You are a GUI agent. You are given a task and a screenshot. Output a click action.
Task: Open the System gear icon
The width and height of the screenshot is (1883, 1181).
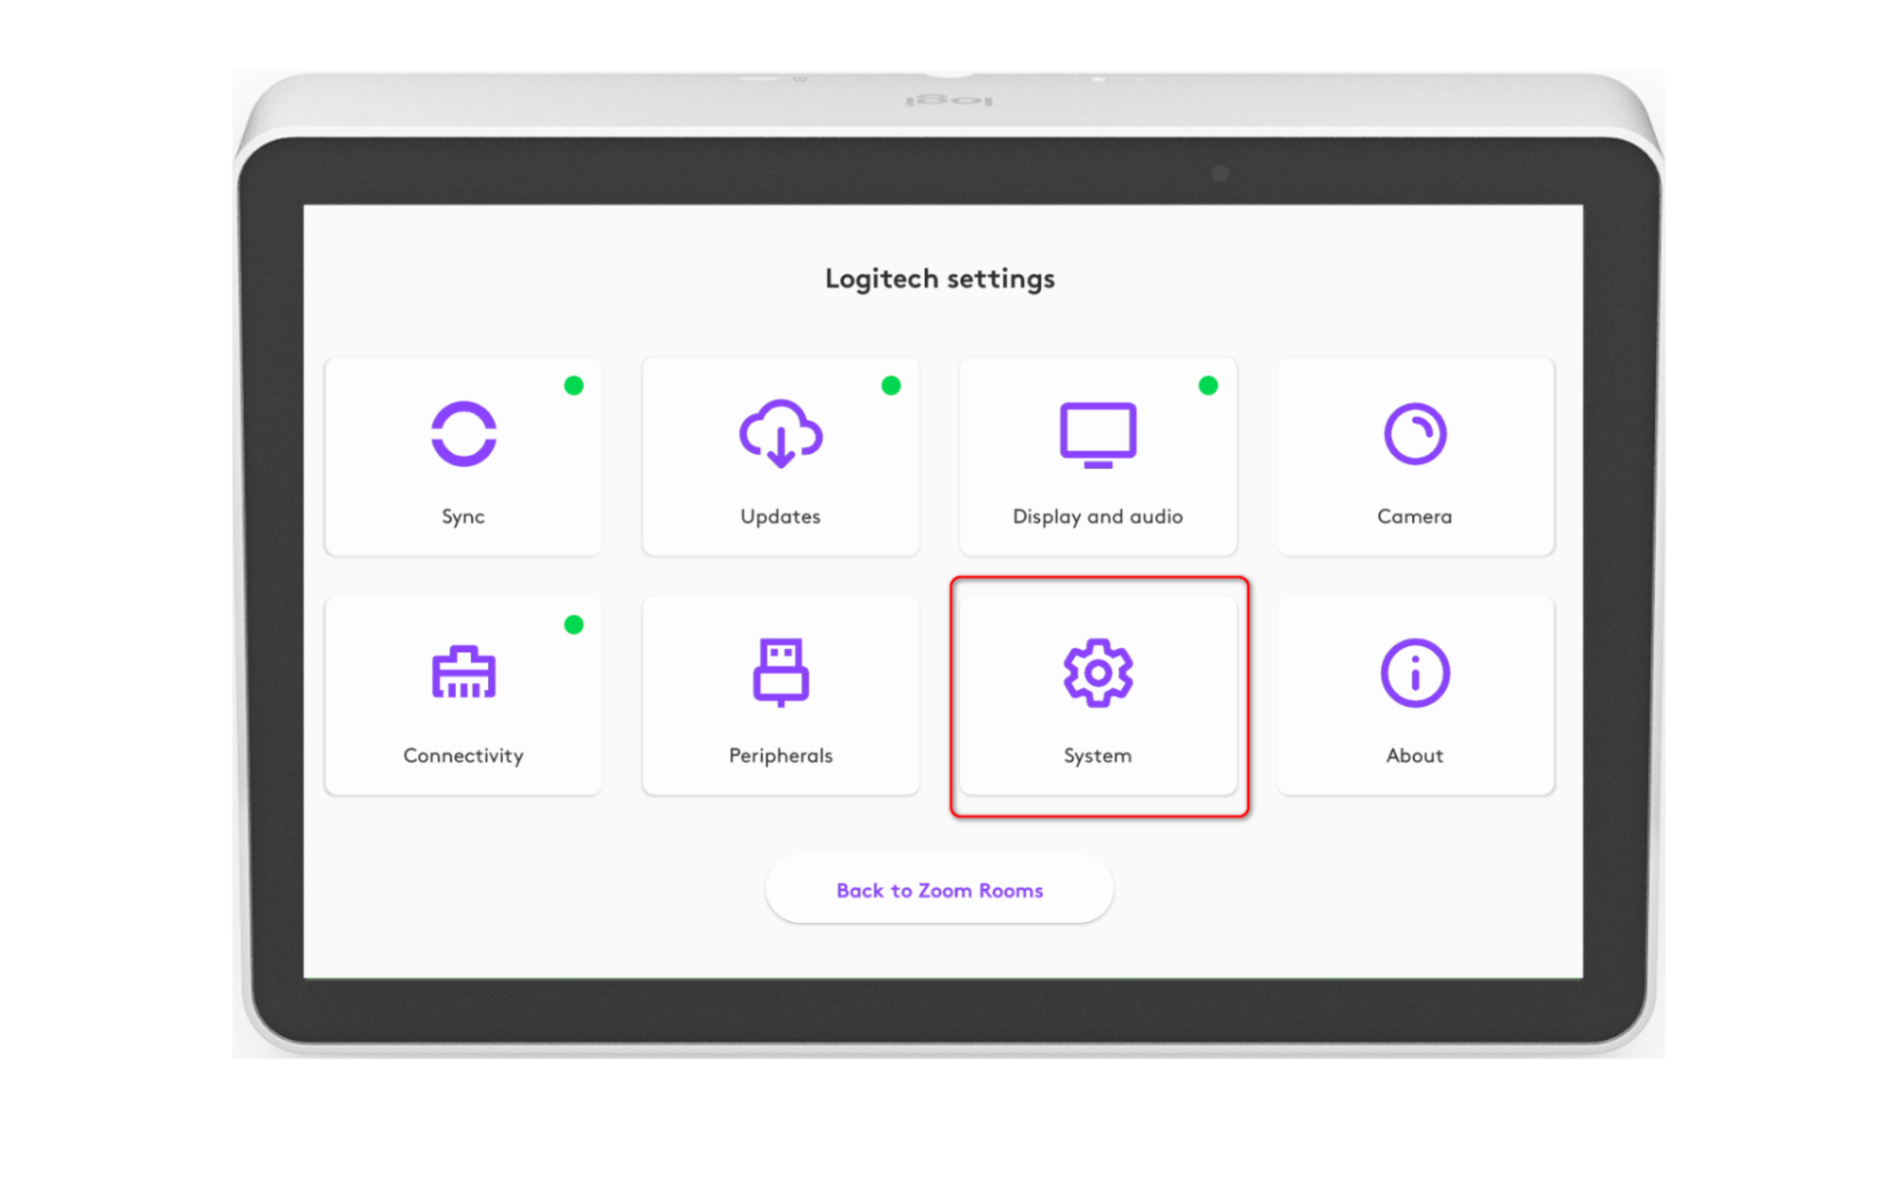pyautogui.click(x=1097, y=672)
